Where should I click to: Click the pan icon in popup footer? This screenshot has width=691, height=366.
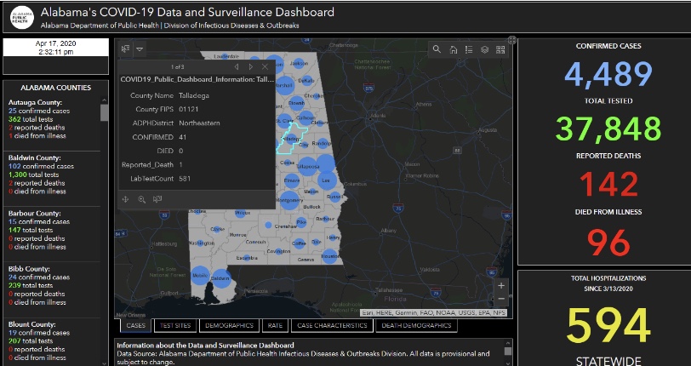point(126,199)
